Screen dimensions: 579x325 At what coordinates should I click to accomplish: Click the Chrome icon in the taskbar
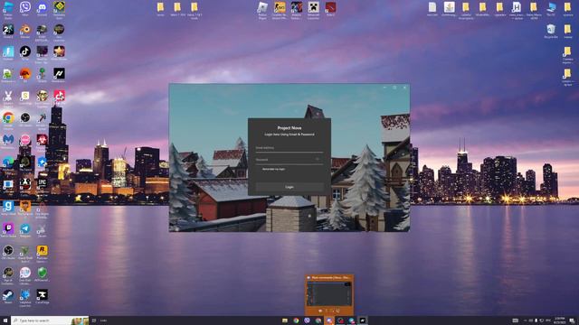tap(296, 320)
